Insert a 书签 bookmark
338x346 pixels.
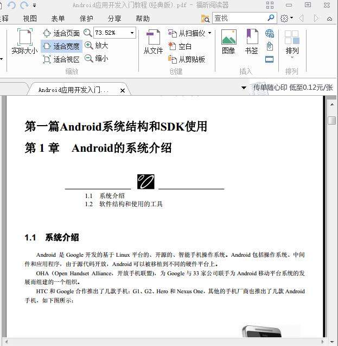tap(252, 42)
